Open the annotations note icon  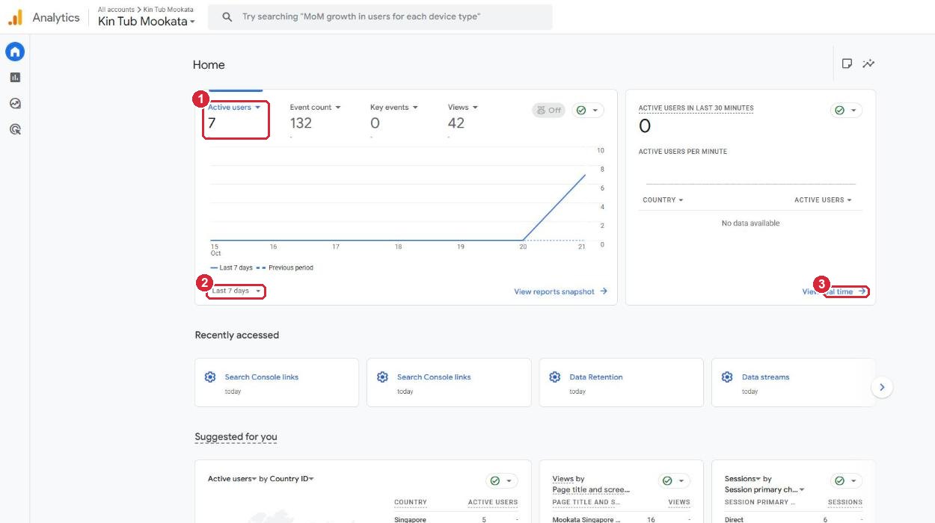pyautogui.click(x=847, y=64)
